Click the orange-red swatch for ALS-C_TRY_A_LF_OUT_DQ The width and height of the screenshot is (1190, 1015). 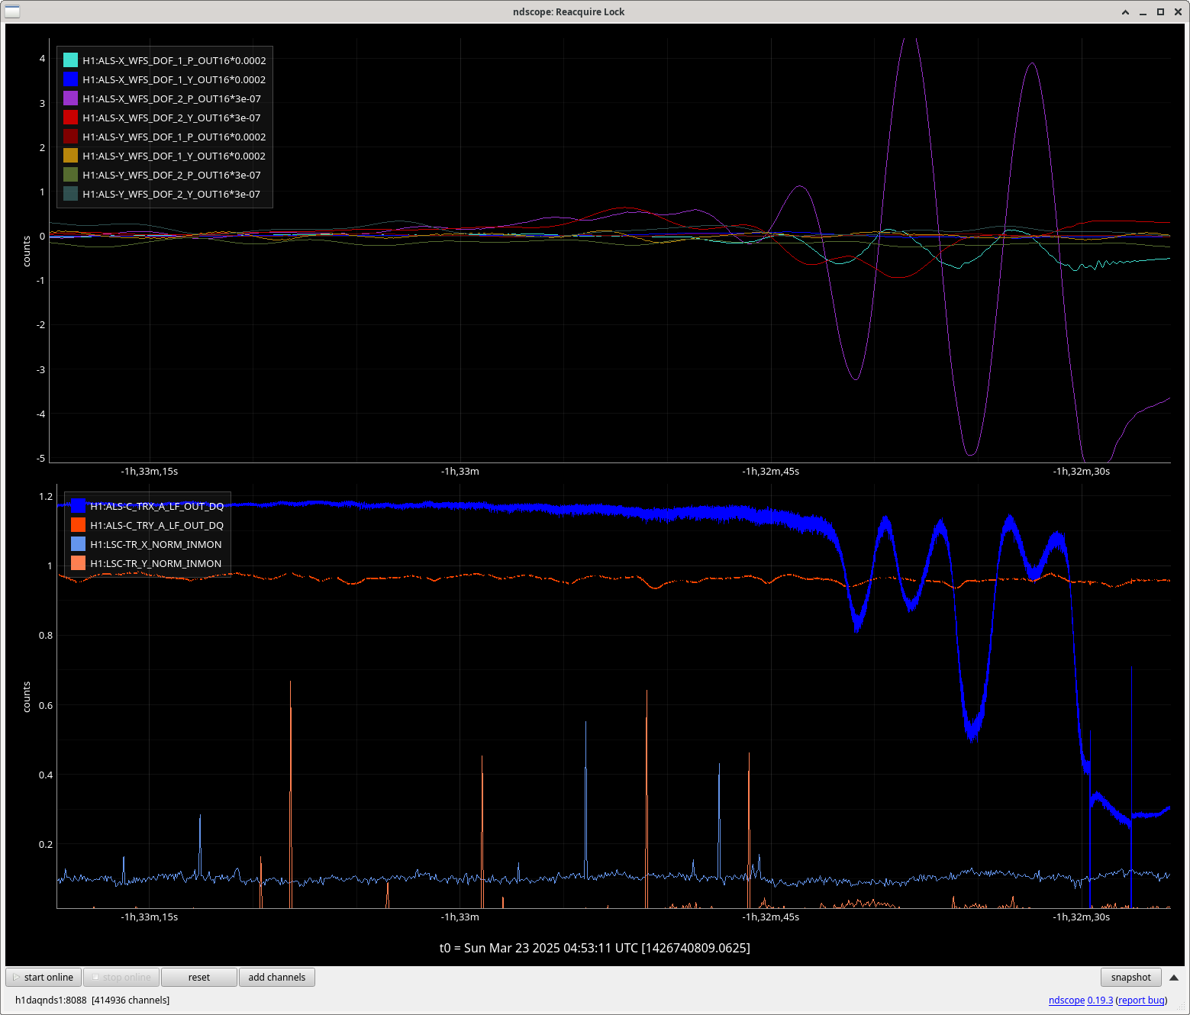[78, 525]
